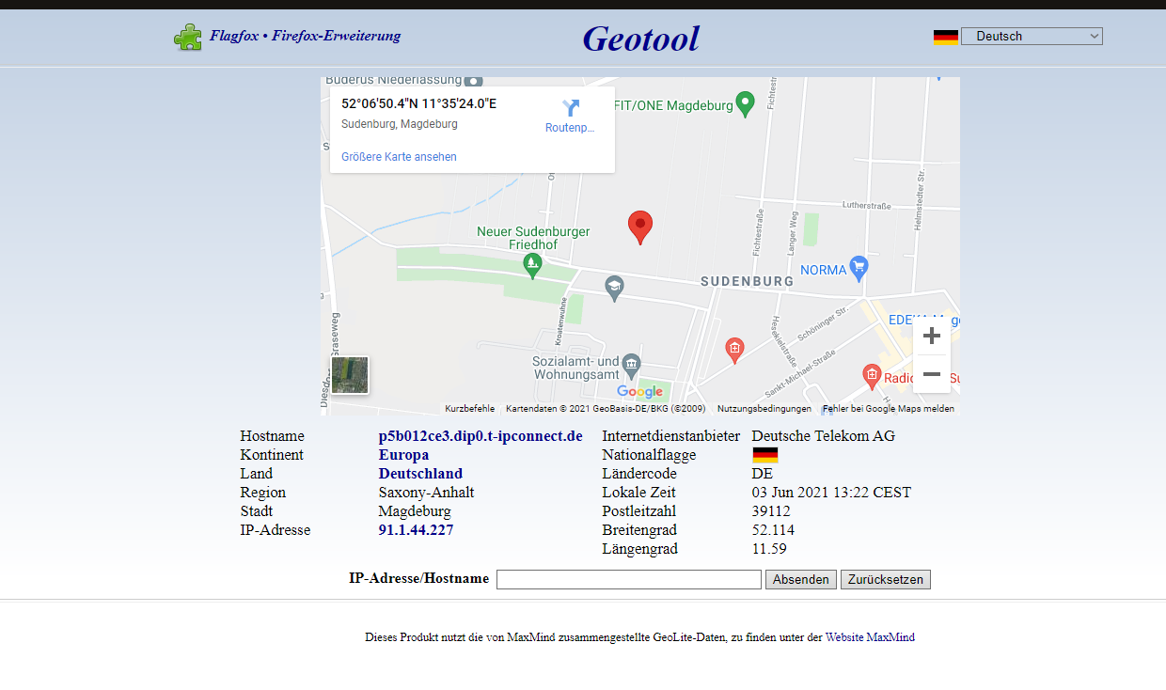Open the Deutsch language dropdown

(1031, 37)
